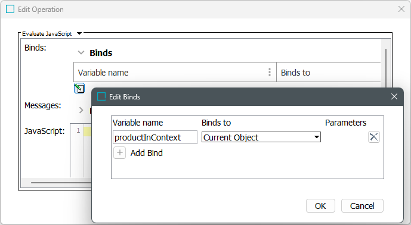Viewport: 411px width, 225px height.
Task: Click the Edit Binds dialog window icon
Action: pos(101,97)
